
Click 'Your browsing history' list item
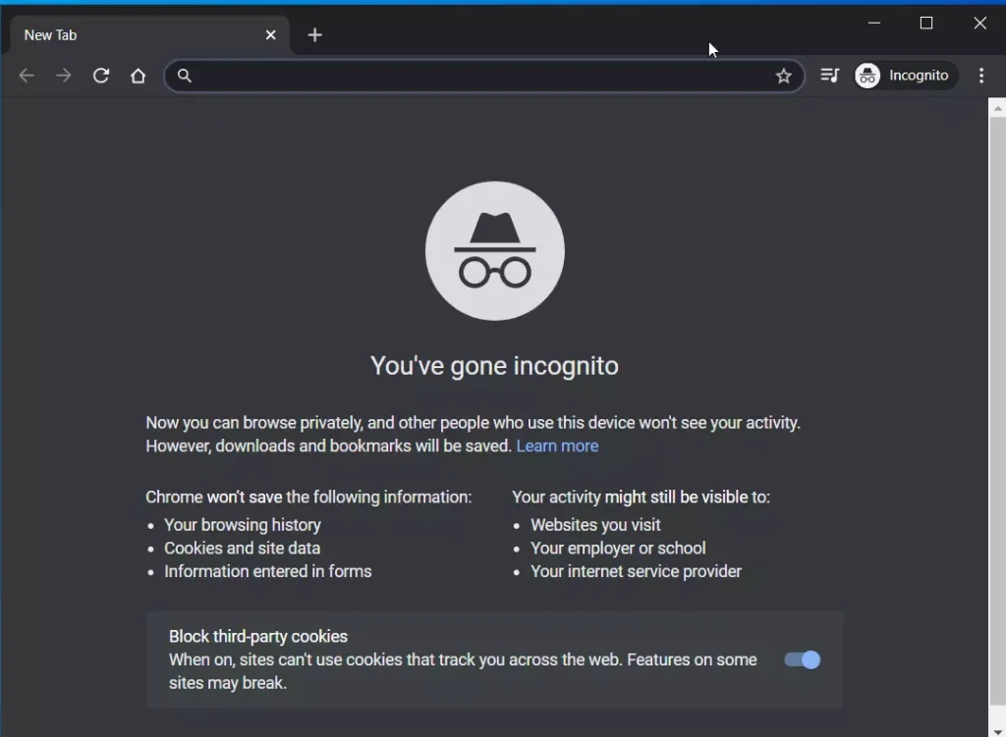click(243, 525)
